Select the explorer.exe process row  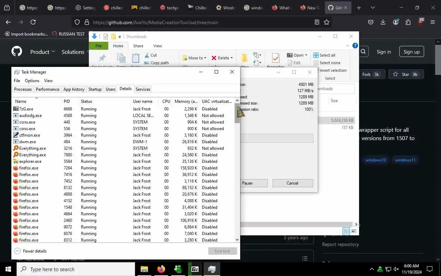point(124,161)
